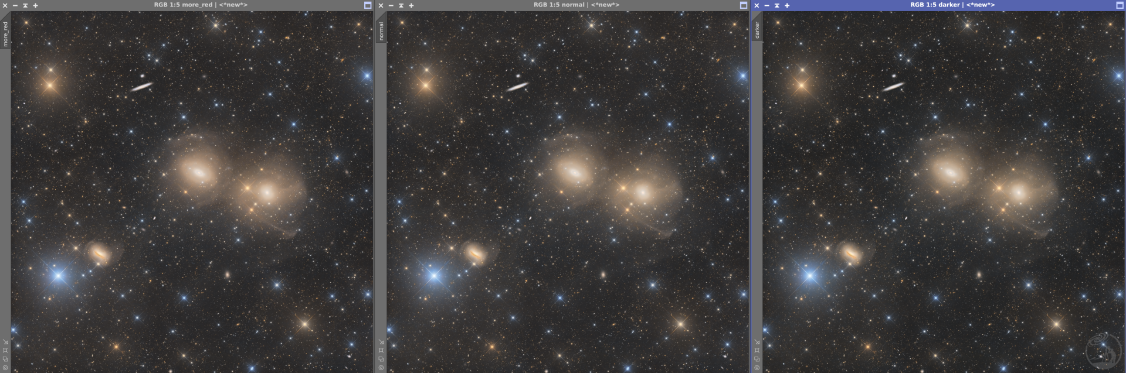Click the plus icon in the darker title bar
Viewport: 1126px width, 373px height.
coord(786,5)
